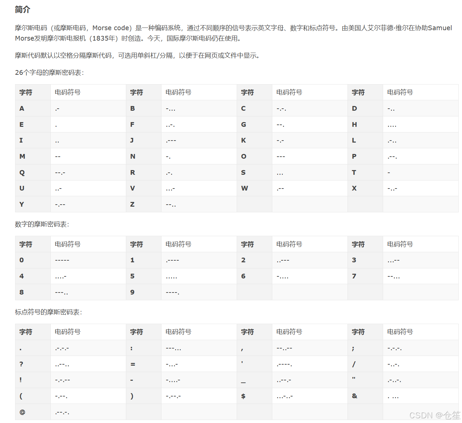Select the digit 5 cell

tap(144, 276)
